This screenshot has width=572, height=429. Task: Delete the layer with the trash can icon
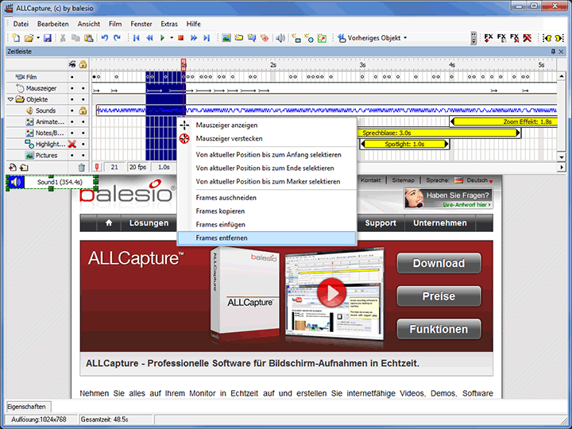pos(81,168)
